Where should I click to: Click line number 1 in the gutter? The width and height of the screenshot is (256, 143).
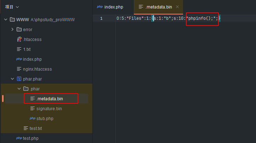(101, 18)
